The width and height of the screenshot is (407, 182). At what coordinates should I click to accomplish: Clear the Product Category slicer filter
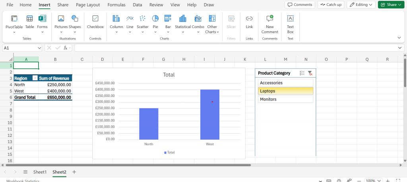point(310,73)
